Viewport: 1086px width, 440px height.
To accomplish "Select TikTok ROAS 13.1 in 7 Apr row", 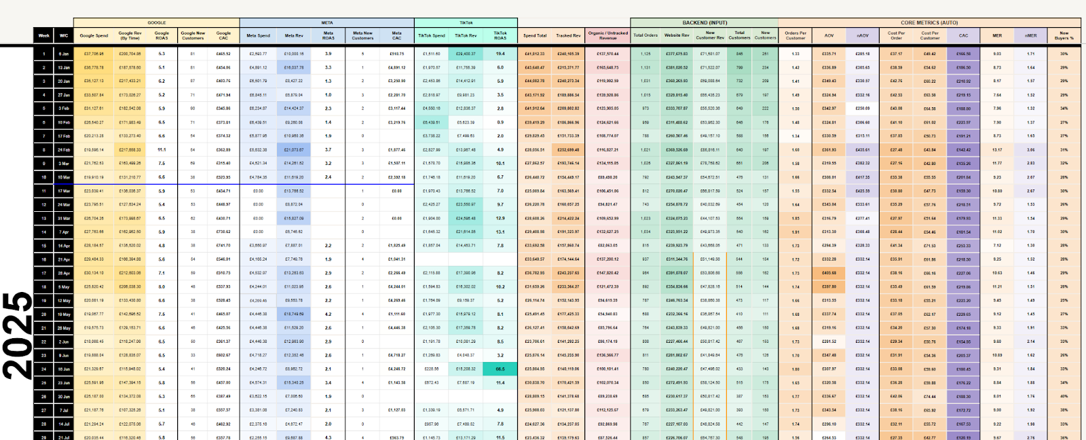I will click(500, 232).
